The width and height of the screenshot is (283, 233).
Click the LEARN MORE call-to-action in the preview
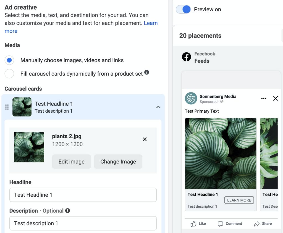pyautogui.click(x=239, y=200)
